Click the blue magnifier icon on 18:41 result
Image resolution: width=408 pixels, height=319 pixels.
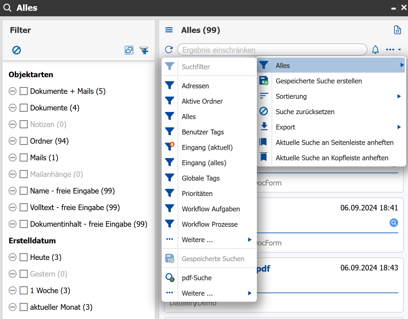[394, 223]
